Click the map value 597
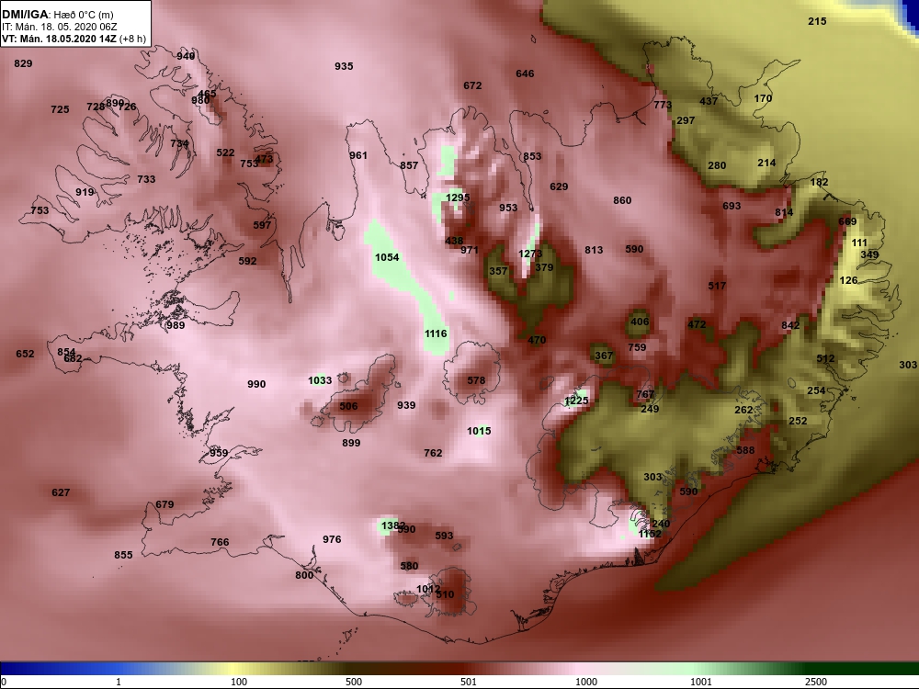This screenshot has height=689, width=919. [262, 225]
